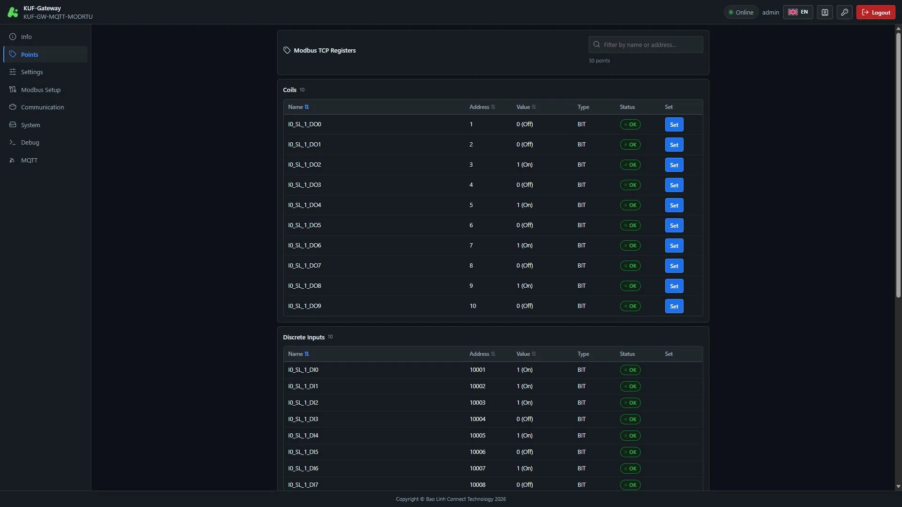This screenshot has height=507, width=902.
Task: Click the Logout button
Action: tap(876, 12)
